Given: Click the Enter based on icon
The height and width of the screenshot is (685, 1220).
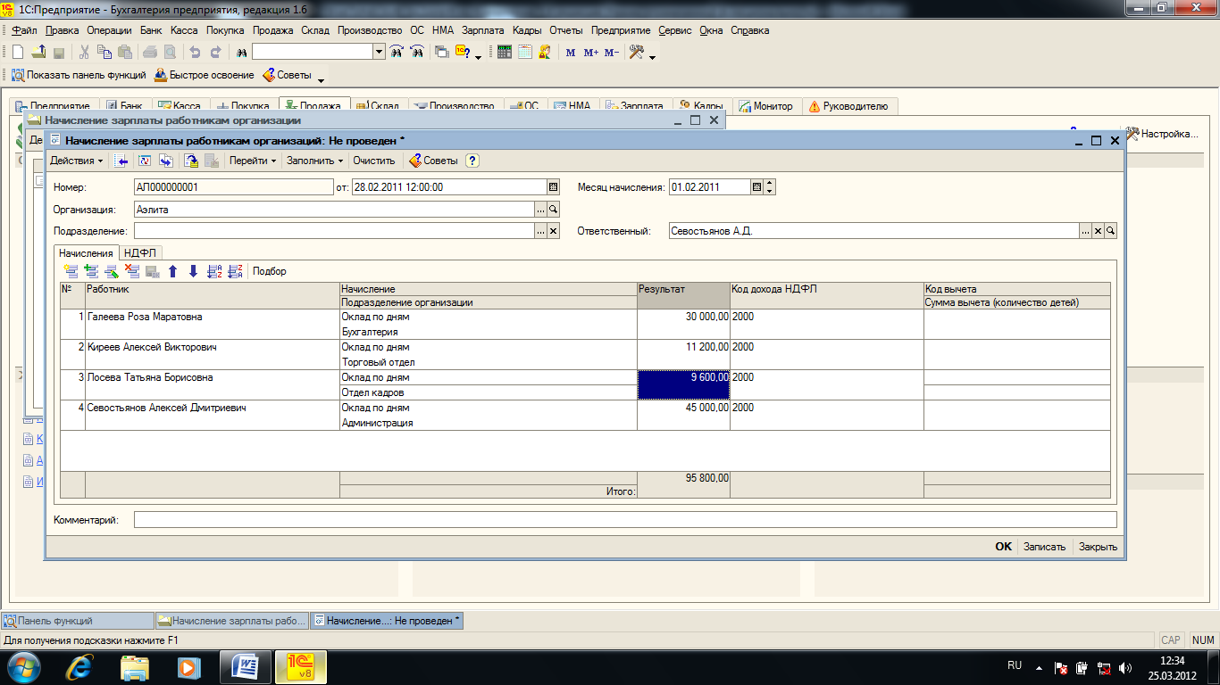Looking at the screenshot, I should (x=166, y=161).
